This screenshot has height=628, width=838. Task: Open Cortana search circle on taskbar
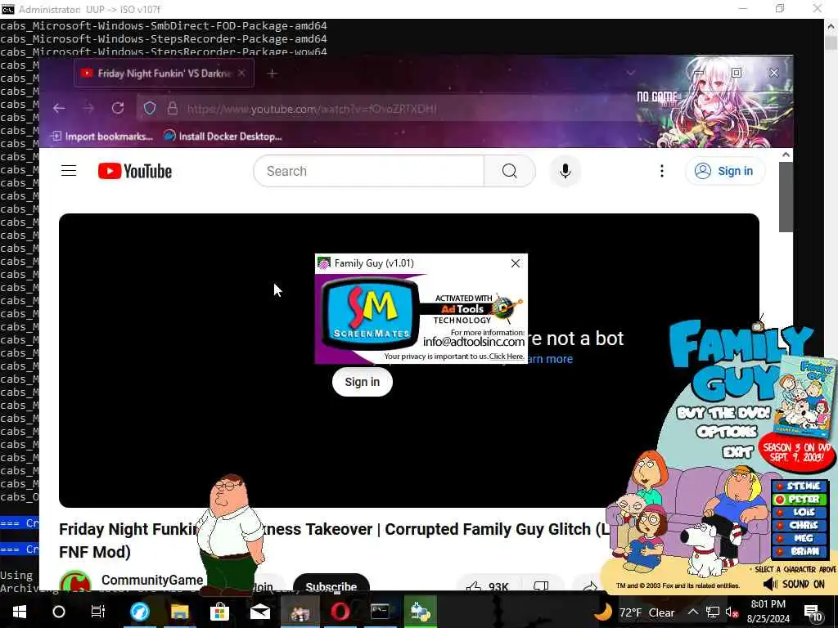59,612
